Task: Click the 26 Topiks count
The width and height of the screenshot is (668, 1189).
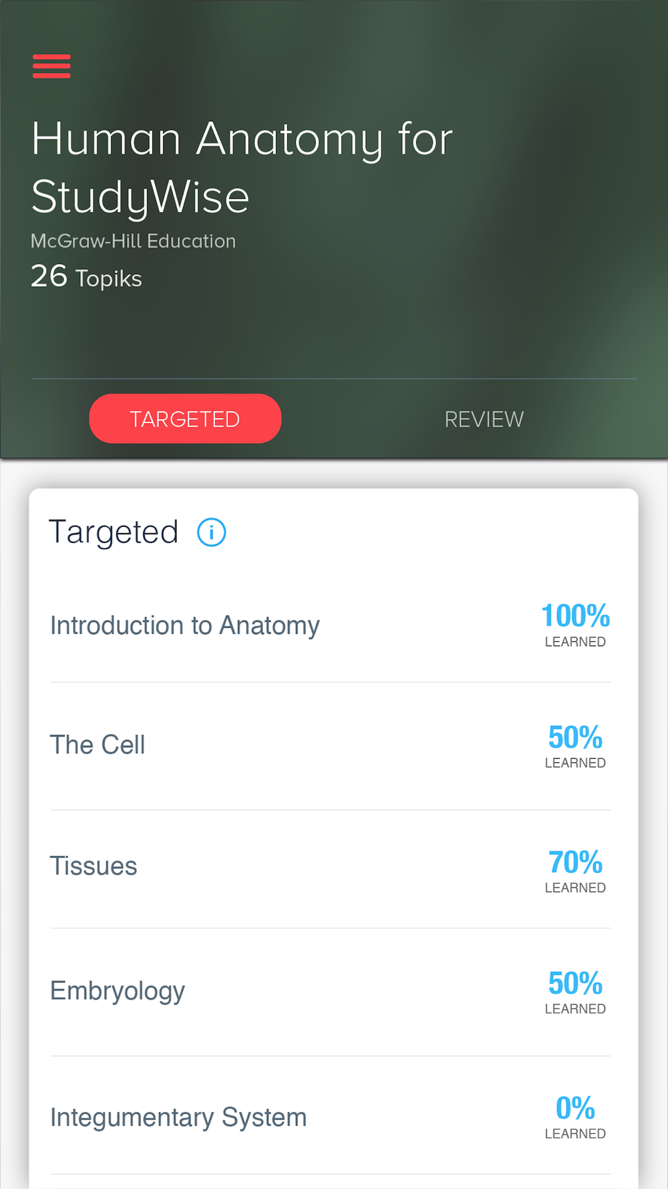Action: pos(86,277)
